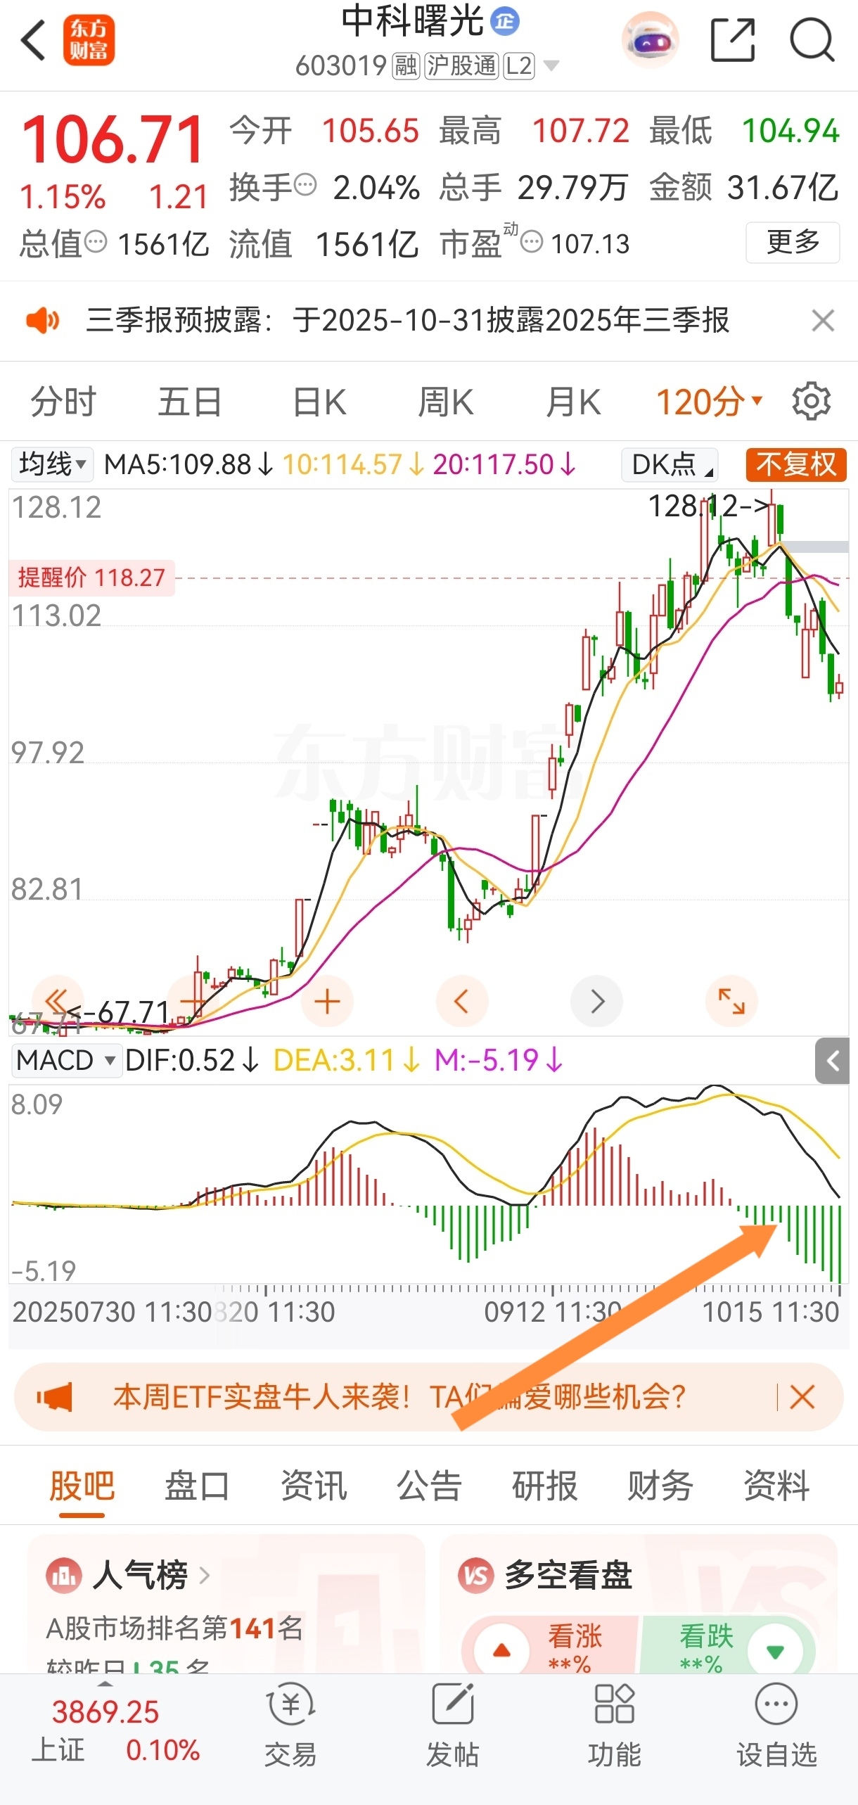
Task: Tap the L2 level tag
Action: point(519,66)
